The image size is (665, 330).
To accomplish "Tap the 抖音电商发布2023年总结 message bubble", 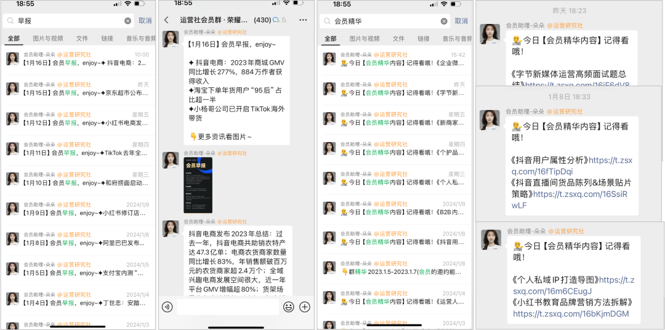I will [x=236, y=262].
